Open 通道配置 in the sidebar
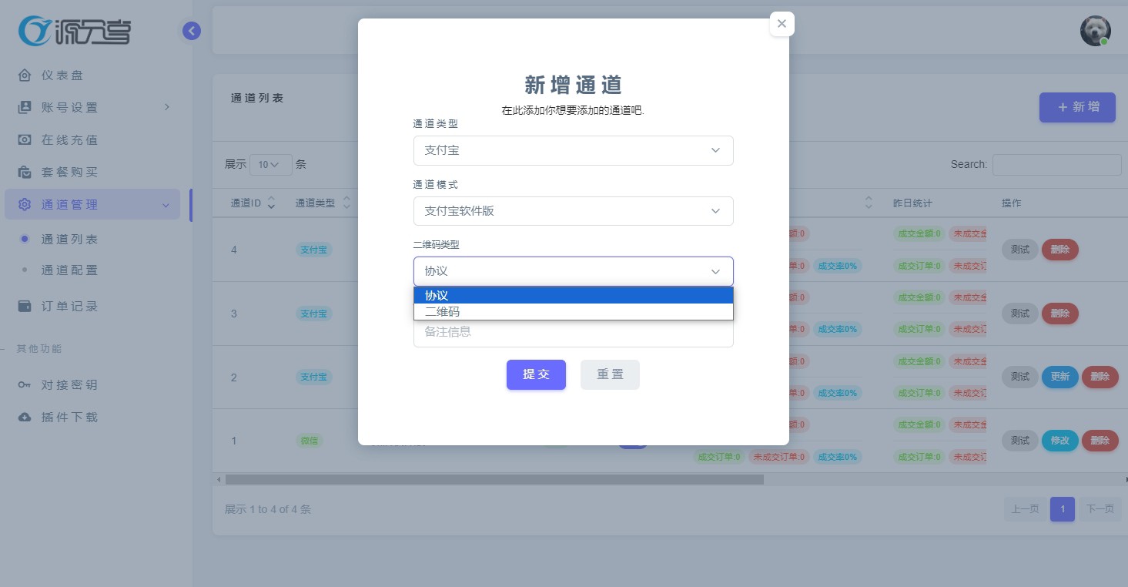The image size is (1128, 587). pyautogui.click(x=69, y=270)
